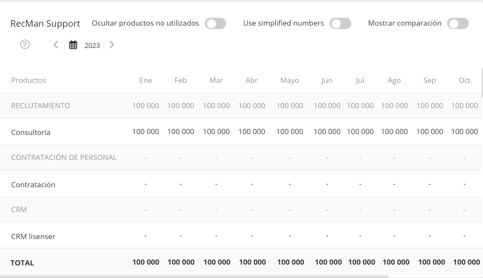Click the Productos column header
Image resolution: width=483 pixels, height=278 pixels.
coord(29,80)
